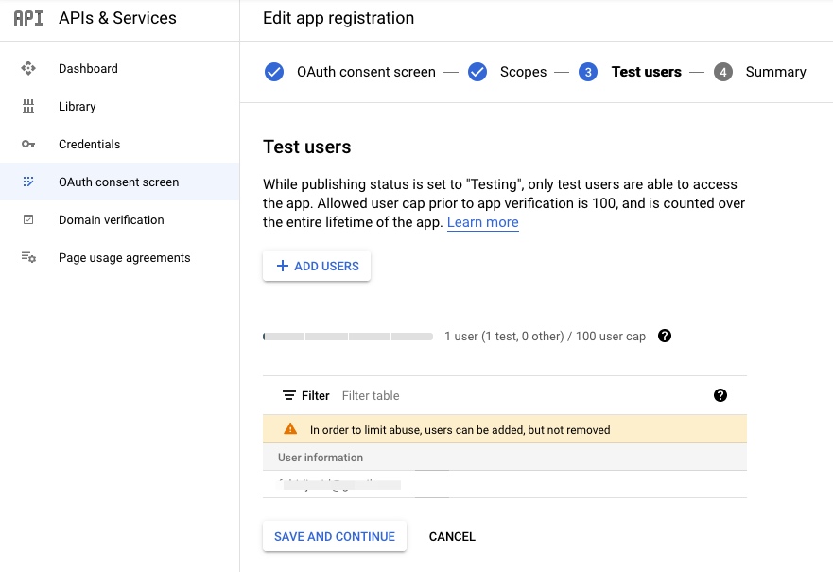Click the OAuth consent screen sidebar icon
The height and width of the screenshot is (572, 833).
pos(28,182)
